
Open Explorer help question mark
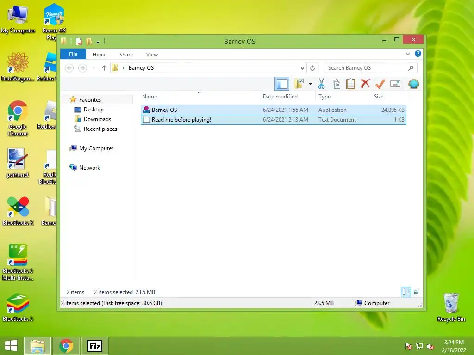[x=418, y=54]
